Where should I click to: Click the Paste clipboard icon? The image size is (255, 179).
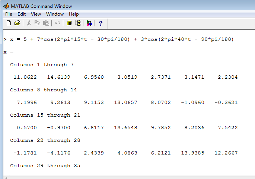46,23
